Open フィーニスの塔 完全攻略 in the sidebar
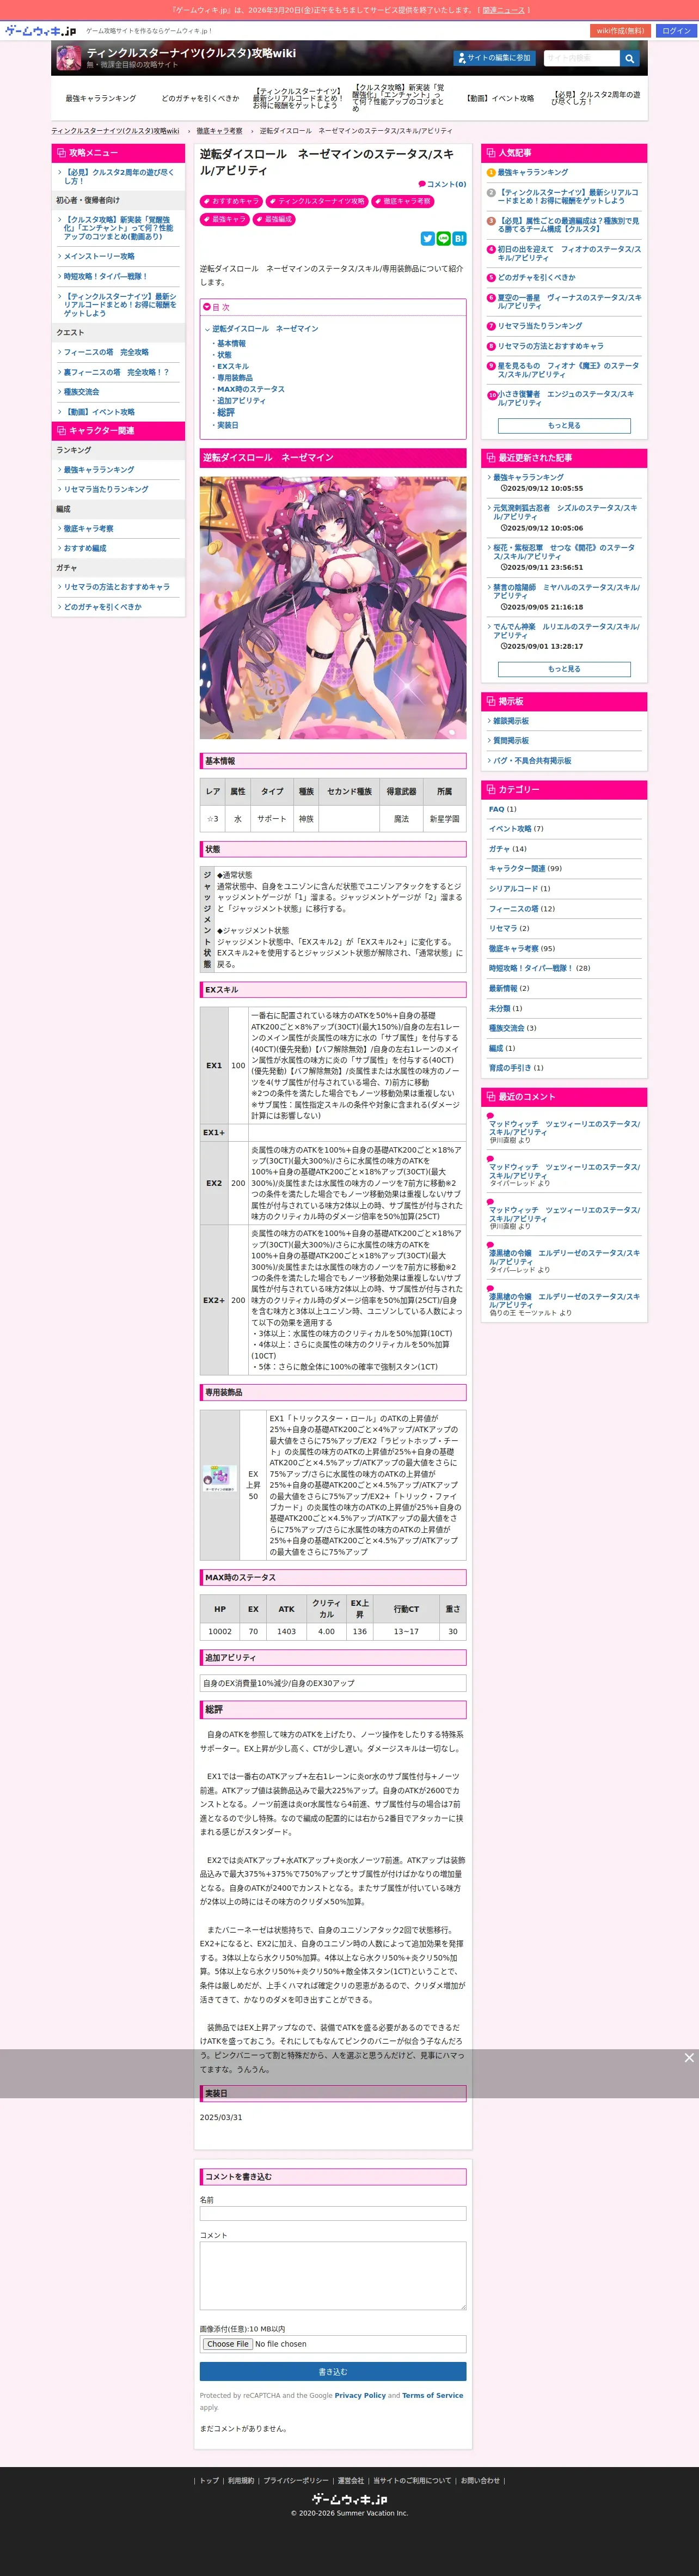 pos(106,353)
